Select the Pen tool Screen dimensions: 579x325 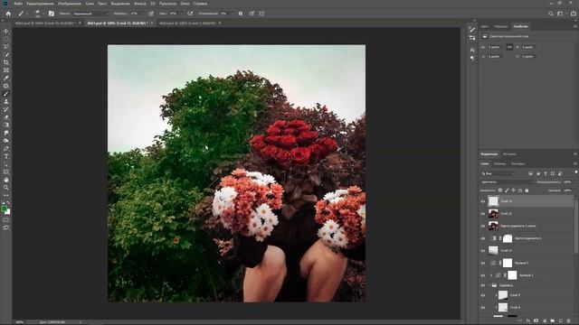[x=6, y=148]
